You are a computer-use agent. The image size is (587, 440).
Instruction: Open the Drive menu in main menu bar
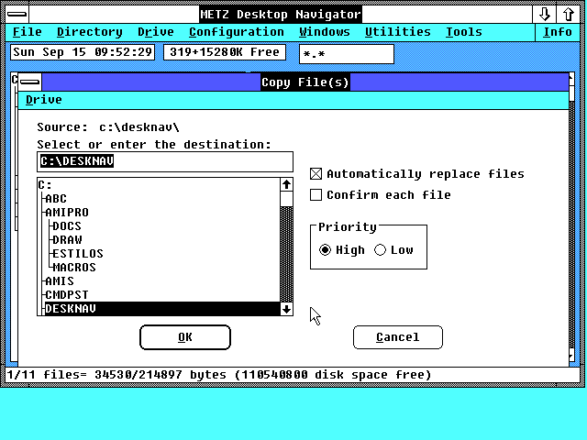pos(156,32)
